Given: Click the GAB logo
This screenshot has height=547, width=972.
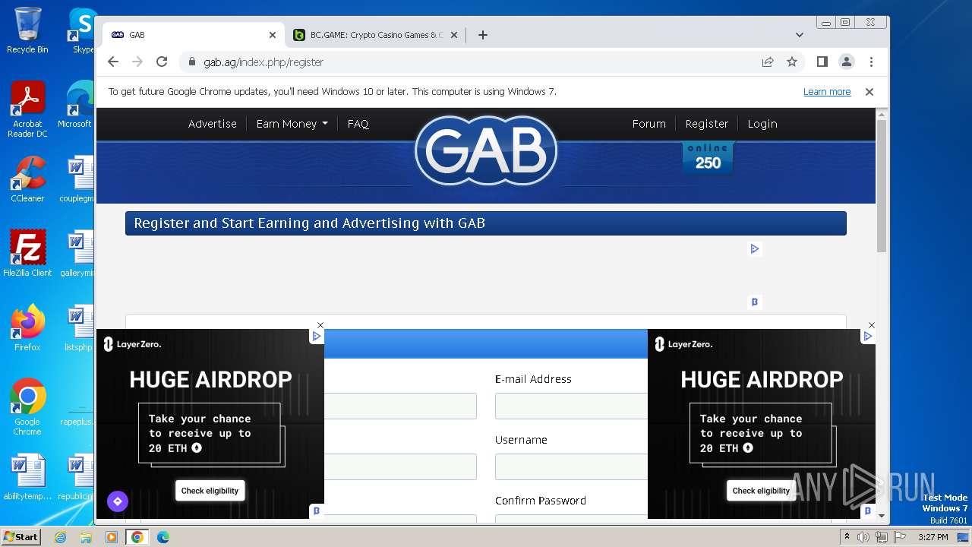Looking at the screenshot, I should [x=486, y=150].
